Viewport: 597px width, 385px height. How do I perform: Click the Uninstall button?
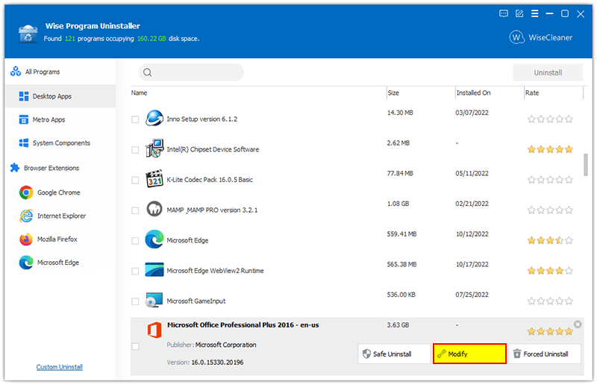(x=548, y=72)
